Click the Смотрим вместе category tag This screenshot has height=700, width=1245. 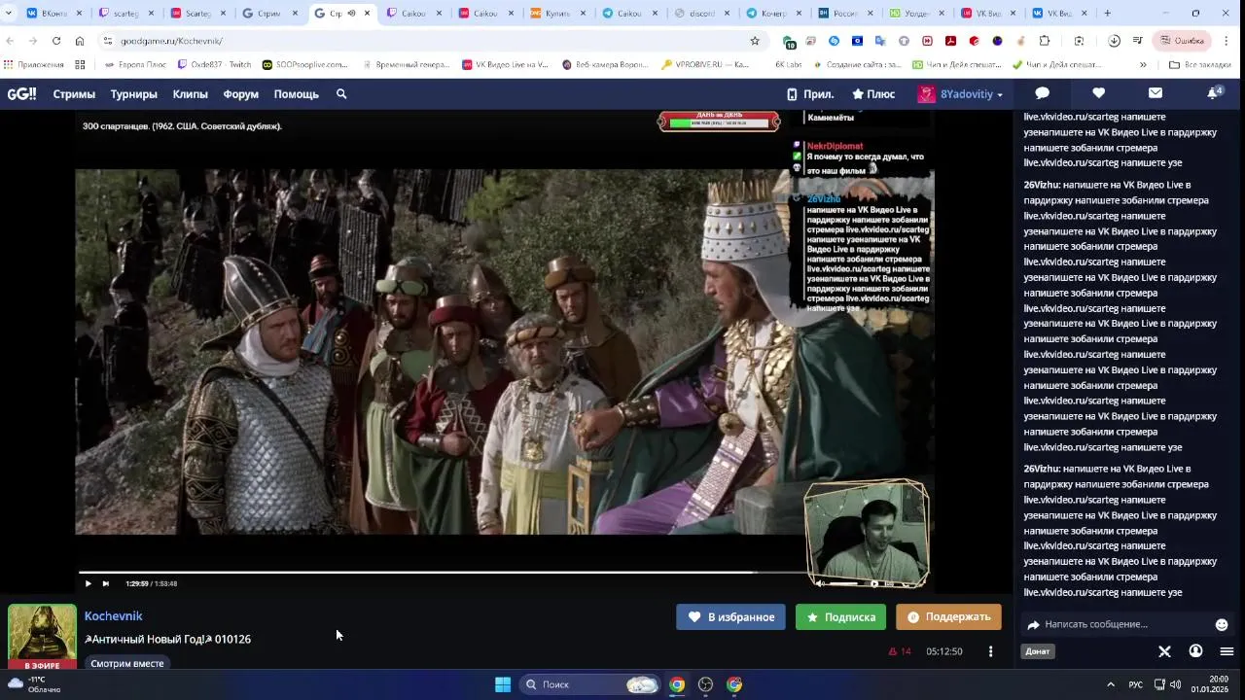click(127, 663)
